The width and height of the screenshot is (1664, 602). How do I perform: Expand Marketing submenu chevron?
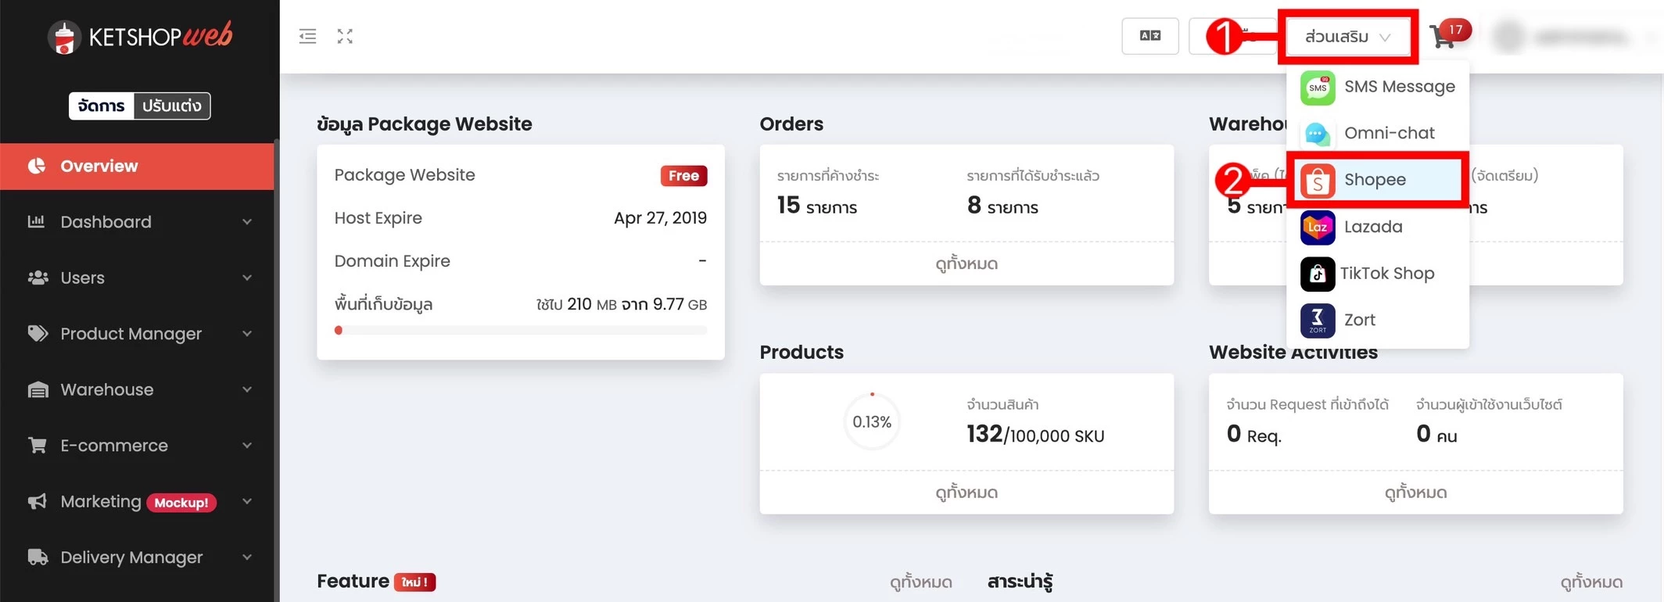pos(247,501)
